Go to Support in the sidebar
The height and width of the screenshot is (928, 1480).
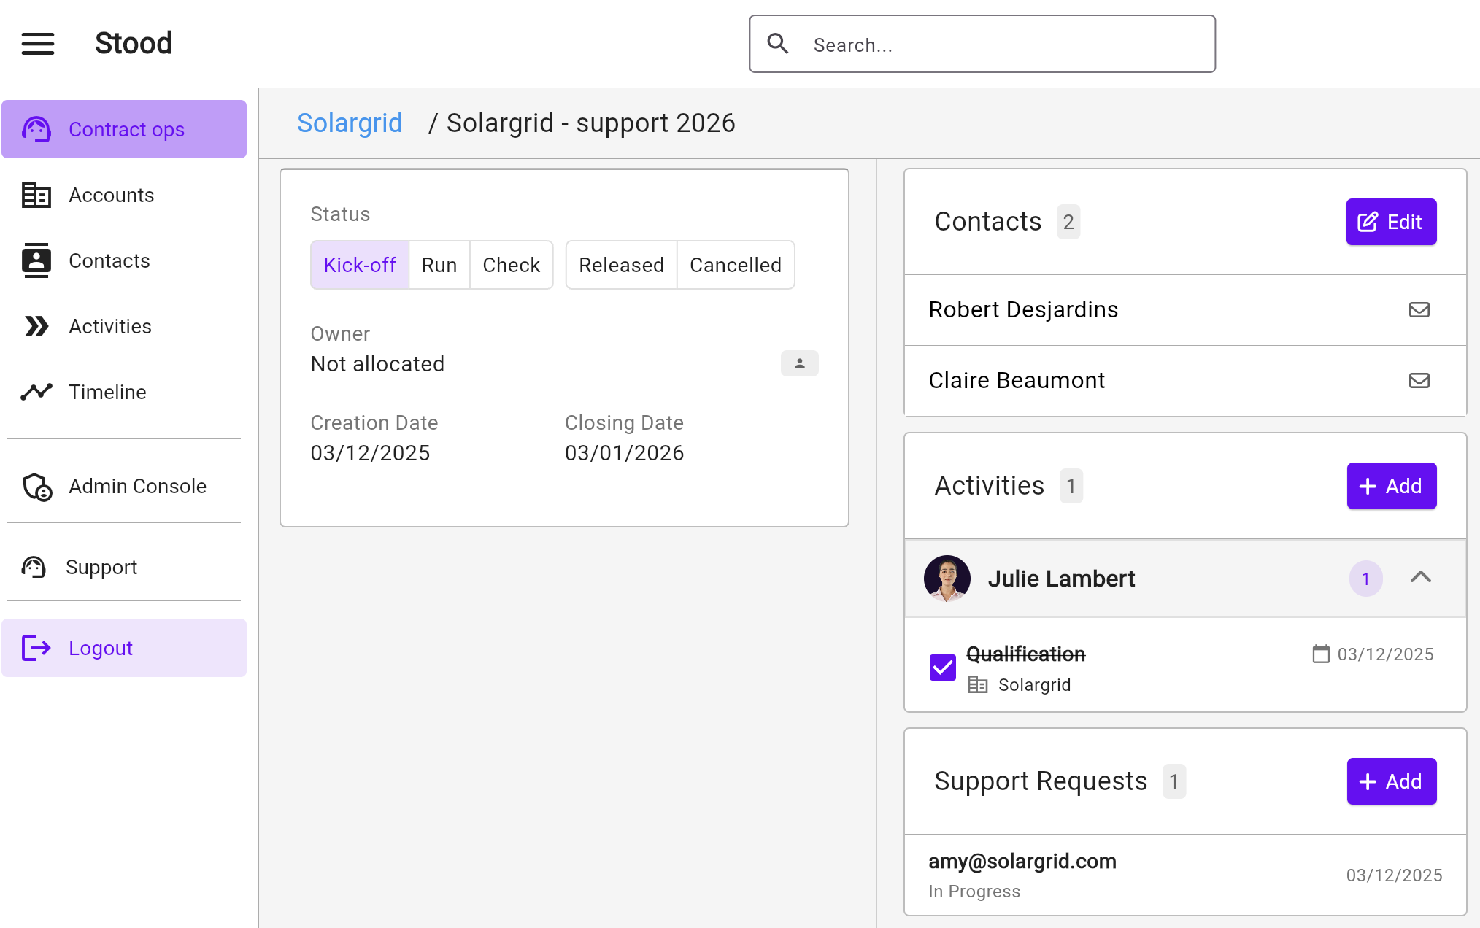[x=101, y=567]
